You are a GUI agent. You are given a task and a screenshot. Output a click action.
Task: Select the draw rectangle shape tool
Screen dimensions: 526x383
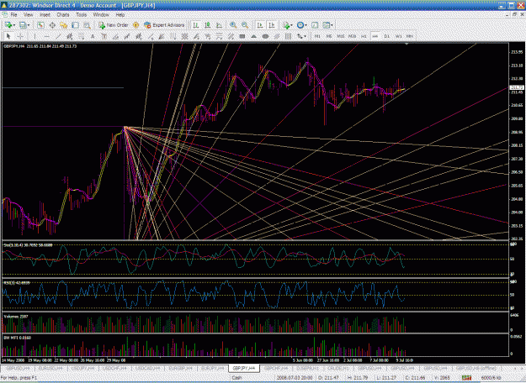point(242,36)
